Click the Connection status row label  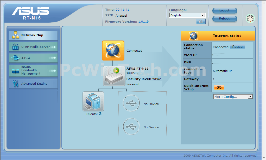(193, 46)
